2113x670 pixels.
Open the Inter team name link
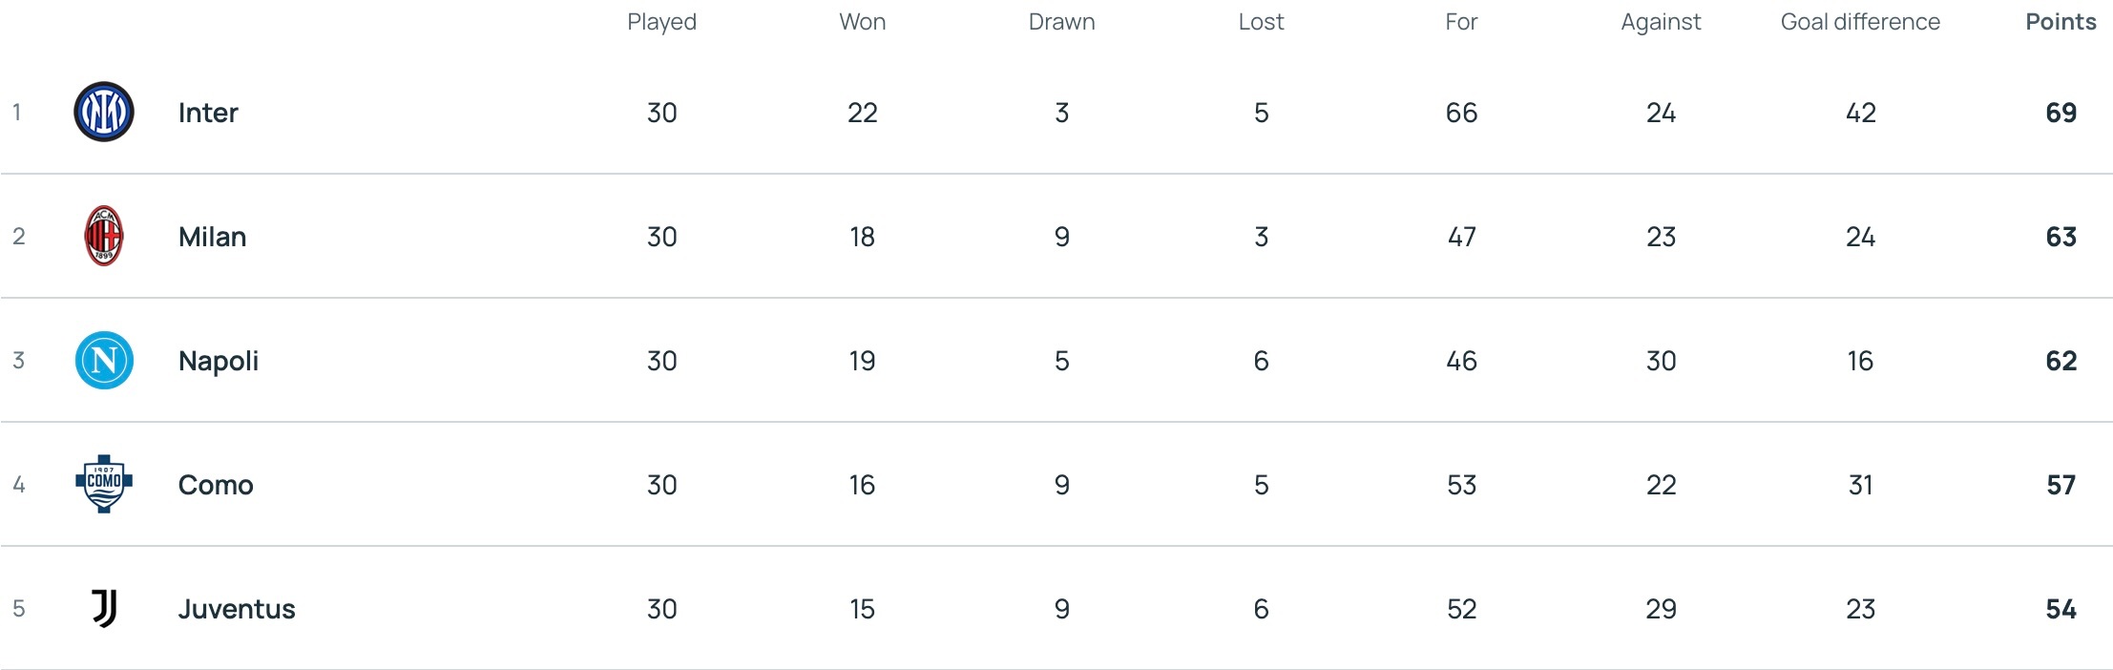tap(208, 113)
